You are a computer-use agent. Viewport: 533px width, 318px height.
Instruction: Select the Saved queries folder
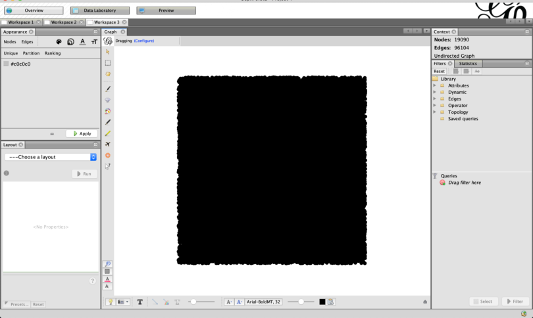tap(463, 119)
